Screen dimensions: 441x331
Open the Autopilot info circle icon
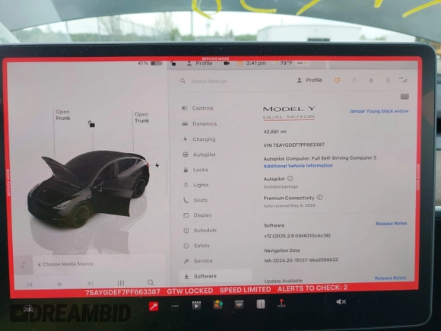click(x=290, y=179)
